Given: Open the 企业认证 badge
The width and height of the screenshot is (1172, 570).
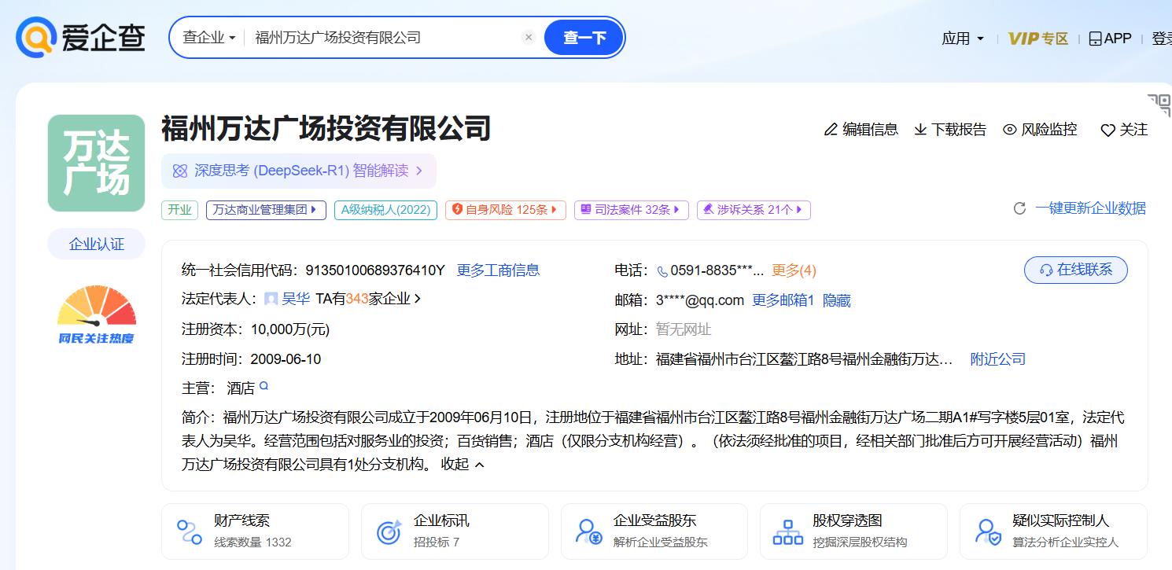Looking at the screenshot, I should (96, 244).
